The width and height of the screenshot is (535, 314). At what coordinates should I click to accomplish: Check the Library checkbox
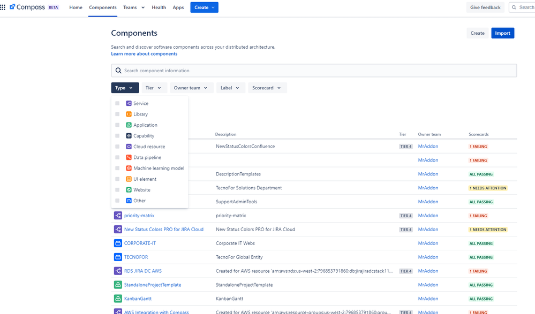coord(117,114)
